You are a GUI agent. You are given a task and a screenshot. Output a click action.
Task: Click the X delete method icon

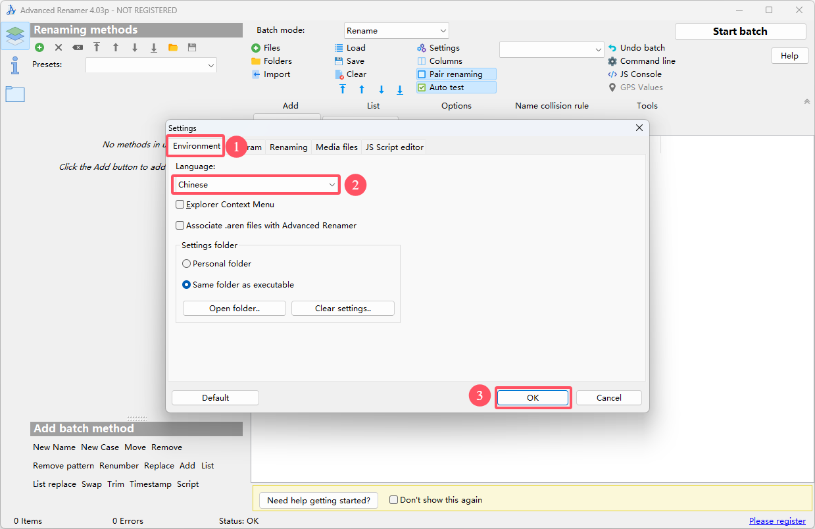pos(59,47)
